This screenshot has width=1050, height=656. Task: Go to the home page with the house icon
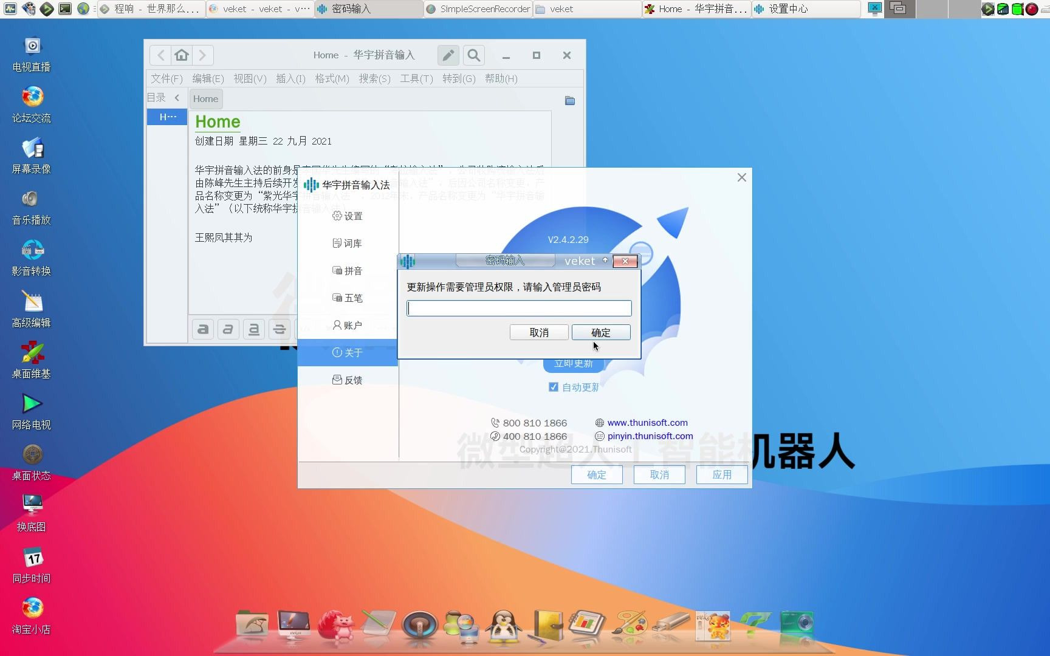pos(181,55)
